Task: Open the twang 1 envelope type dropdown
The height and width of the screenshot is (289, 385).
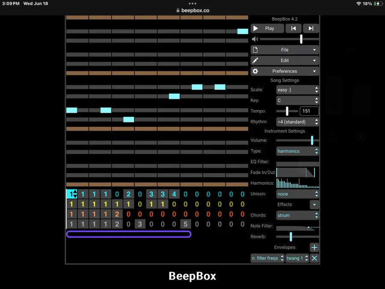Action: tap(297, 258)
